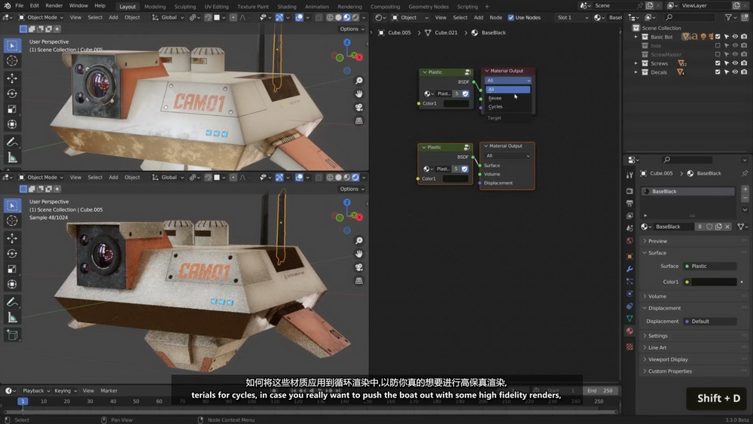Select the Measure tool in upper viewport

12,157
